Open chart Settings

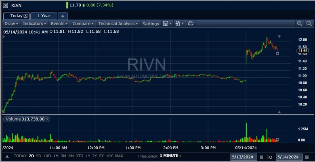tap(151, 24)
